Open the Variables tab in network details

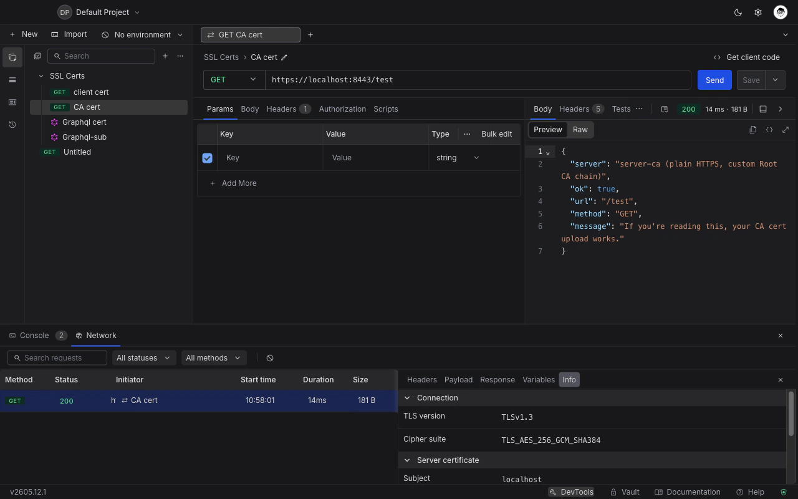[x=539, y=380]
